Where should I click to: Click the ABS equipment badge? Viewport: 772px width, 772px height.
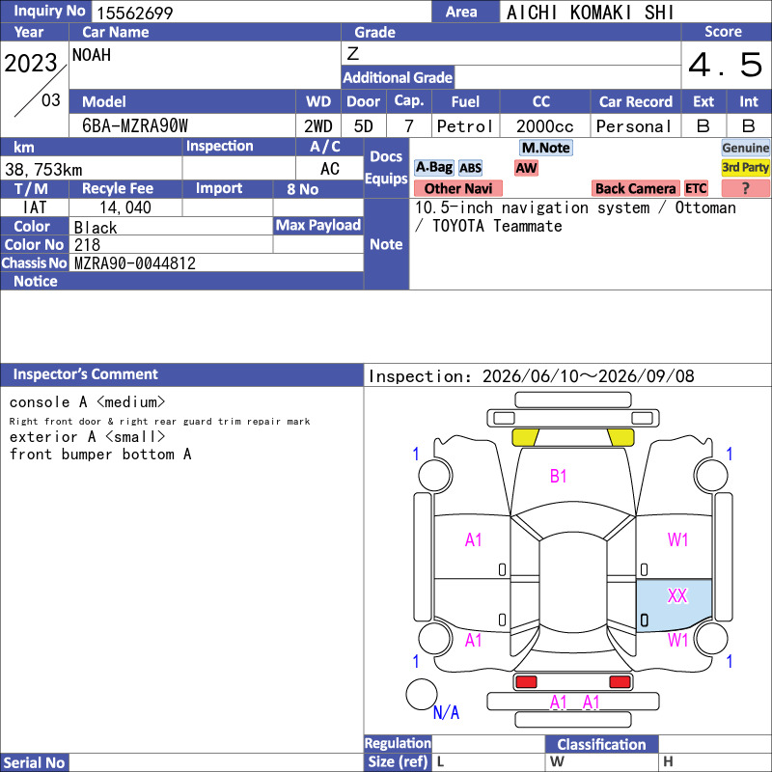click(470, 168)
